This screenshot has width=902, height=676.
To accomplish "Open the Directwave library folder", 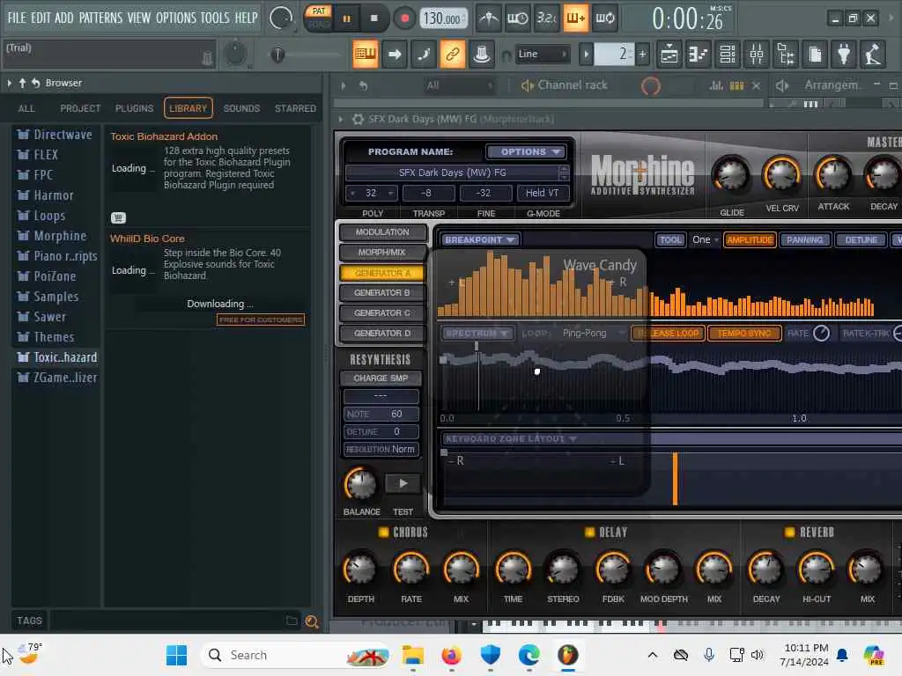I will click(x=55, y=135).
